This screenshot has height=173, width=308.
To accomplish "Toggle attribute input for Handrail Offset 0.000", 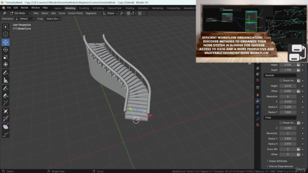I will tap(298, 91).
